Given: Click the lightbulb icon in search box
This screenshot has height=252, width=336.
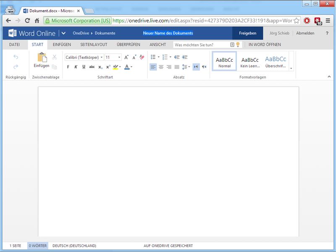Looking at the screenshot, I should click(x=238, y=45).
